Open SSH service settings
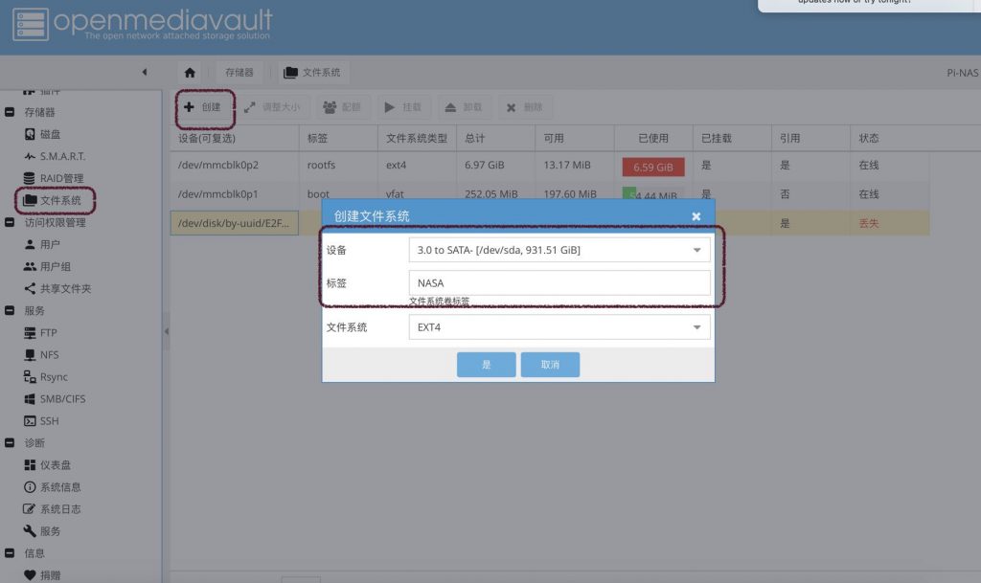The height and width of the screenshot is (583, 981). point(48,421)
